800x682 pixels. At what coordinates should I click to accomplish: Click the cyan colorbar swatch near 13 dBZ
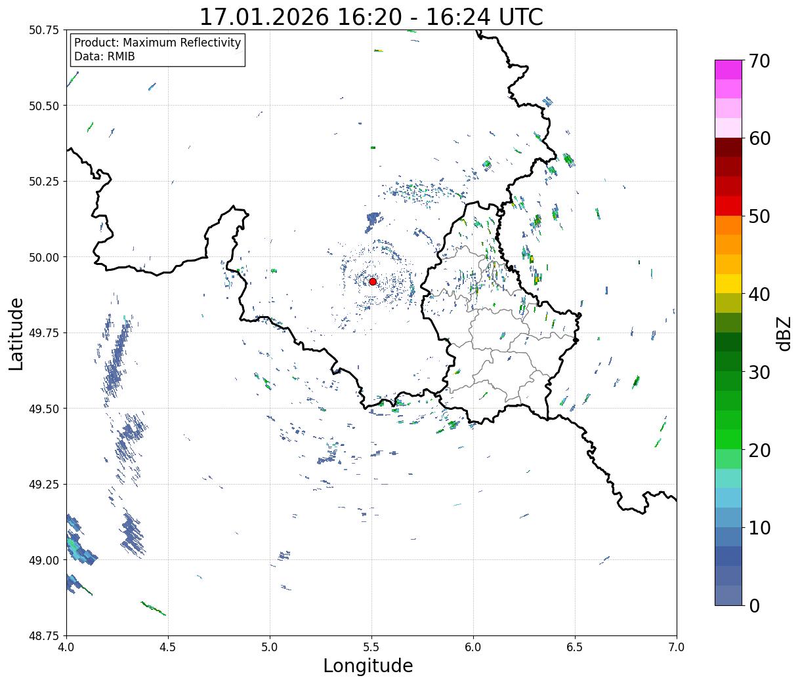pyautogui.click(x=728, y=498)
